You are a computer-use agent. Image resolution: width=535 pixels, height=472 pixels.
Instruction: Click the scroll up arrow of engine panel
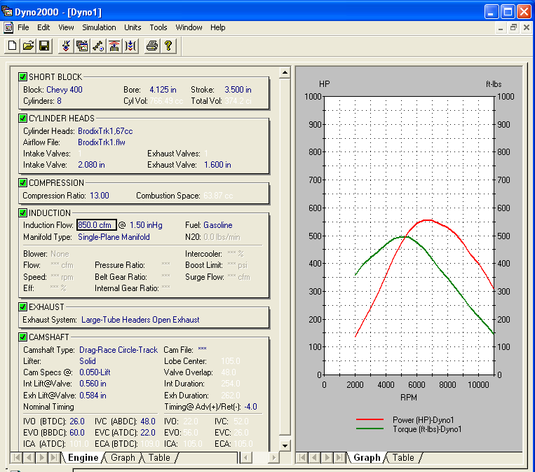coord(285,73)
